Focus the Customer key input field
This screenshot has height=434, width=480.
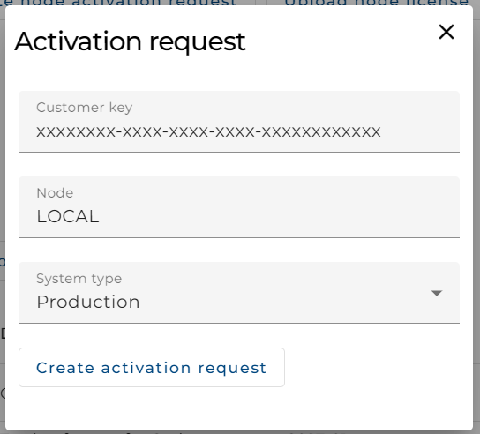click(239, 122)
